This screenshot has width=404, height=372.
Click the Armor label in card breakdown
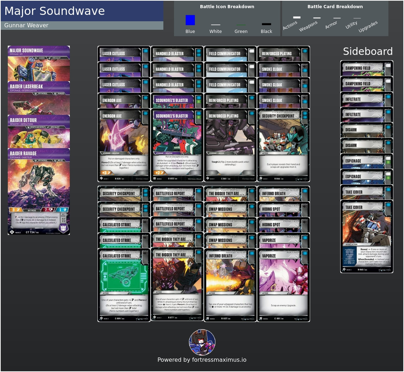coord(331,25)
